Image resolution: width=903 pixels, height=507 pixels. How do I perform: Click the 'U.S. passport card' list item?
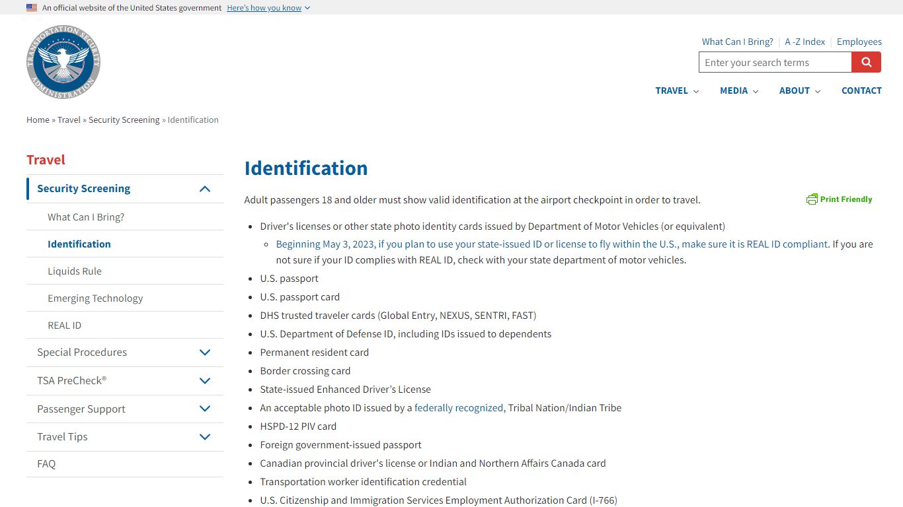click(x=300, y=297)
